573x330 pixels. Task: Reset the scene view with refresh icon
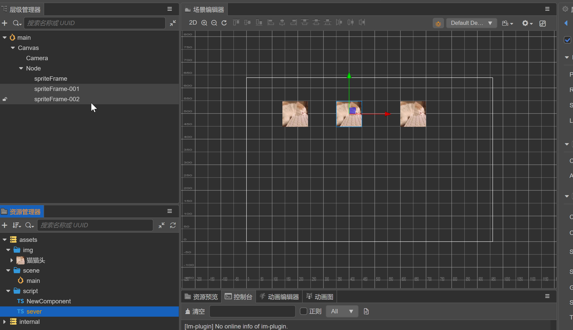(224, 23)
